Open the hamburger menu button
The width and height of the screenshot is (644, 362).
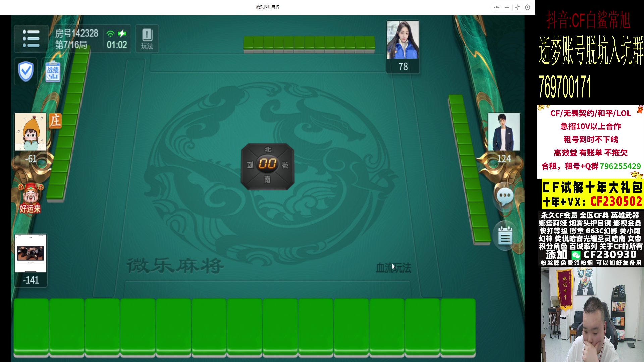click(x=31, y=39)
